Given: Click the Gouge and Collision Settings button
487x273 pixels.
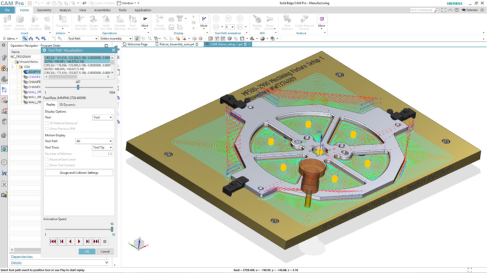Looking at the screenshot, I should coord(79,173).
